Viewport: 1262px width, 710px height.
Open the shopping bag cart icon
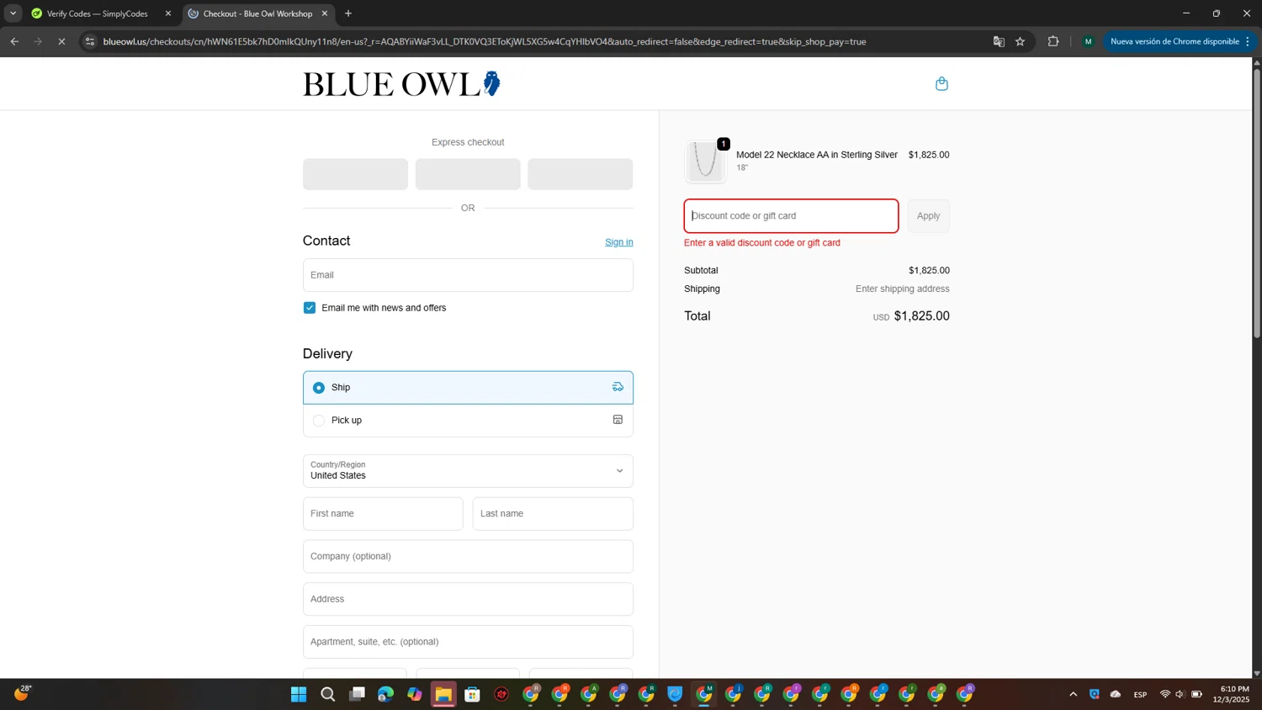(x=941, y=83)
